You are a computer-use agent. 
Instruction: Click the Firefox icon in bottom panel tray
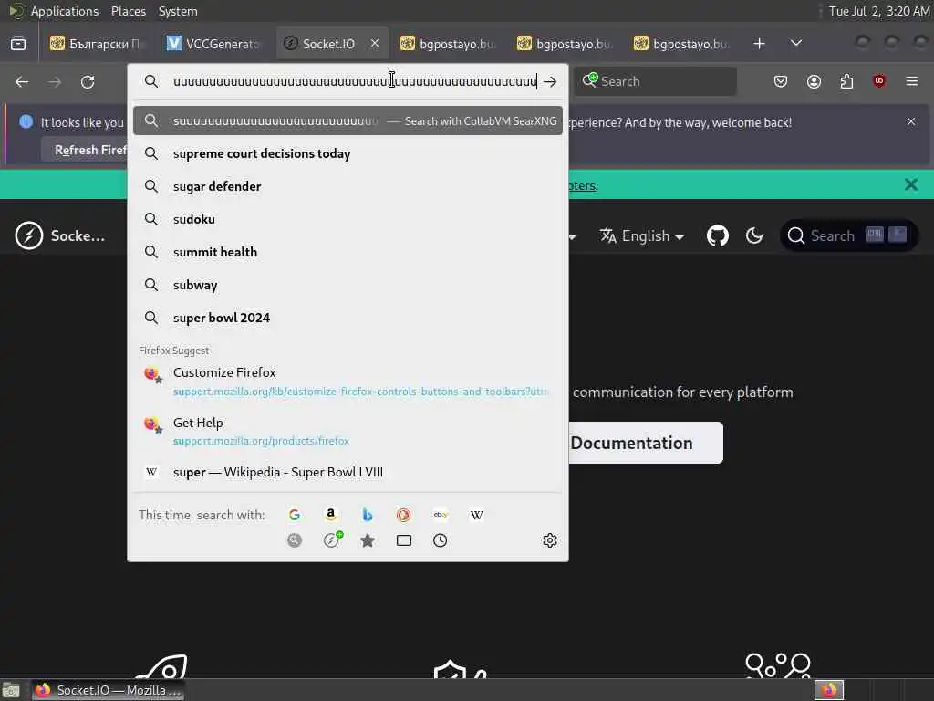[828, 690]
